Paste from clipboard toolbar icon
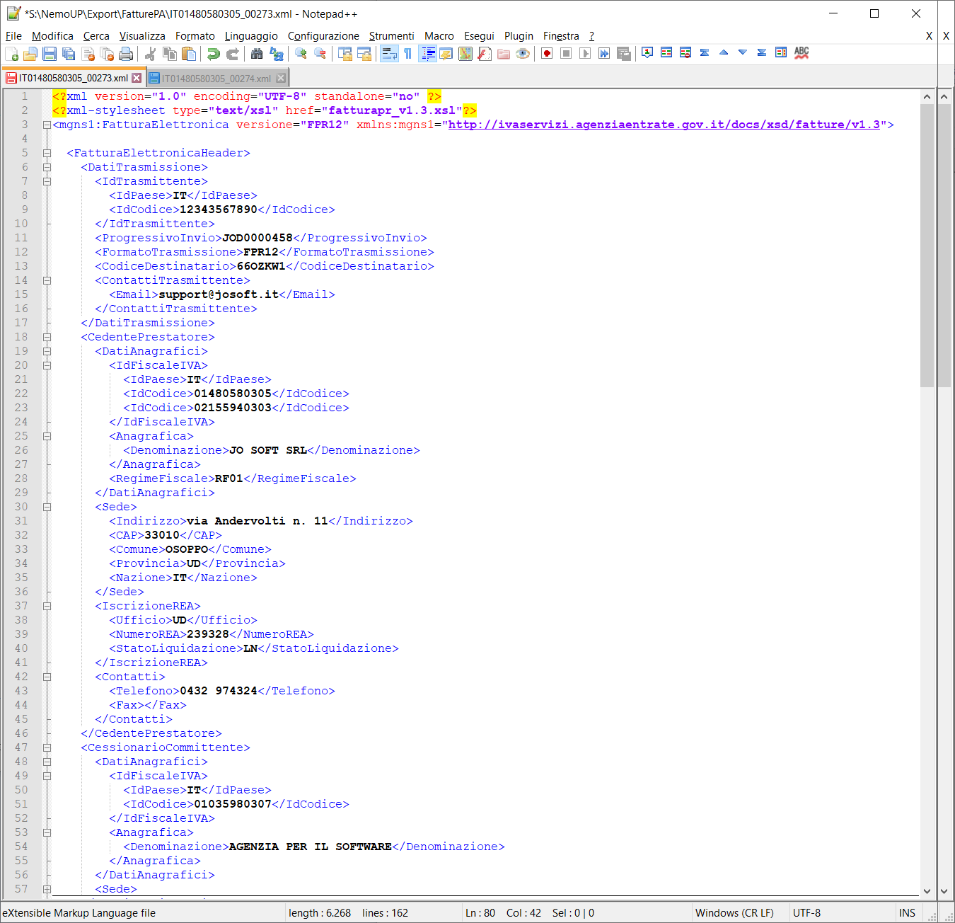 point(188,54)
